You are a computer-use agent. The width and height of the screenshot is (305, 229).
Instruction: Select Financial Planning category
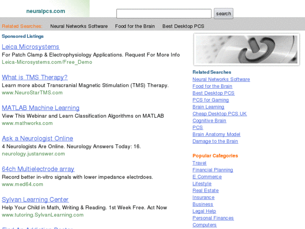point(213,170)
